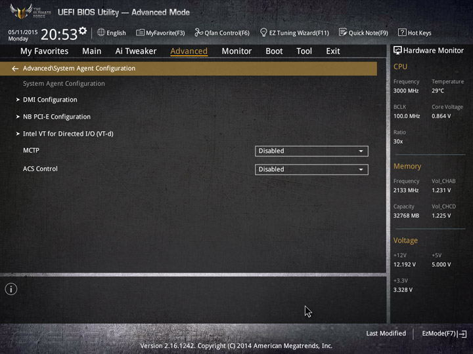Open the Tool tab
Image resolution: width=473 pixels, height=354 pixels.
[304, 51]
